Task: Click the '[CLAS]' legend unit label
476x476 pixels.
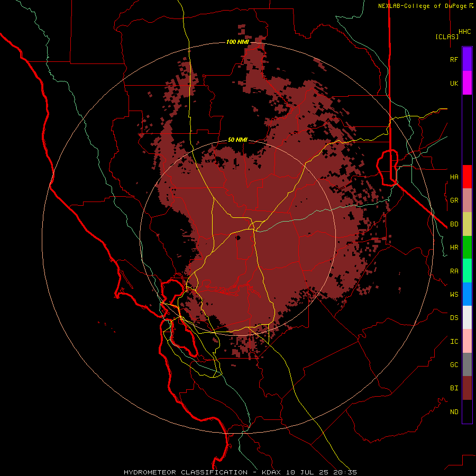Action: point(447,36)
